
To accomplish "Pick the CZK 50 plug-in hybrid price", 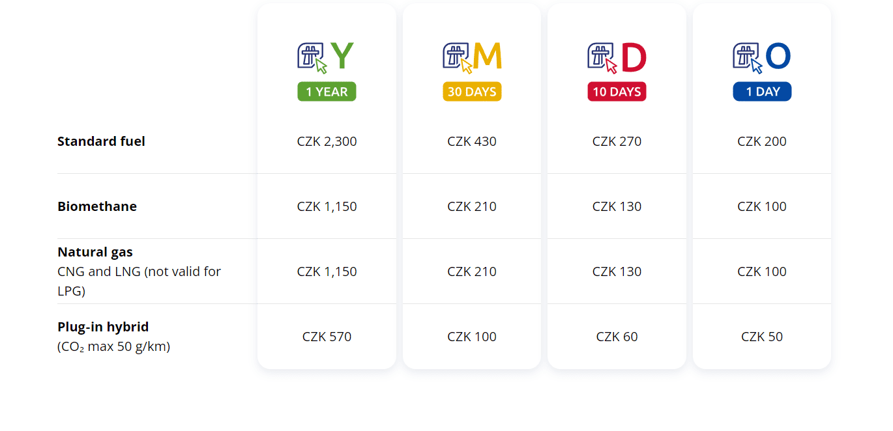I will 762,337.
